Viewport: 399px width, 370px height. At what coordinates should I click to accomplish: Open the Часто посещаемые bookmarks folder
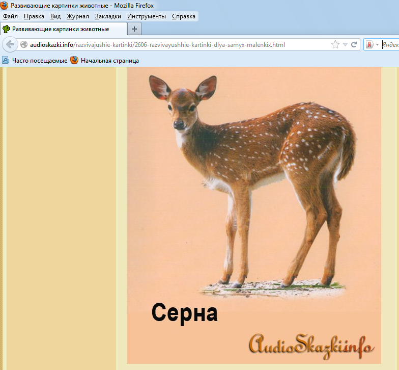35,61
